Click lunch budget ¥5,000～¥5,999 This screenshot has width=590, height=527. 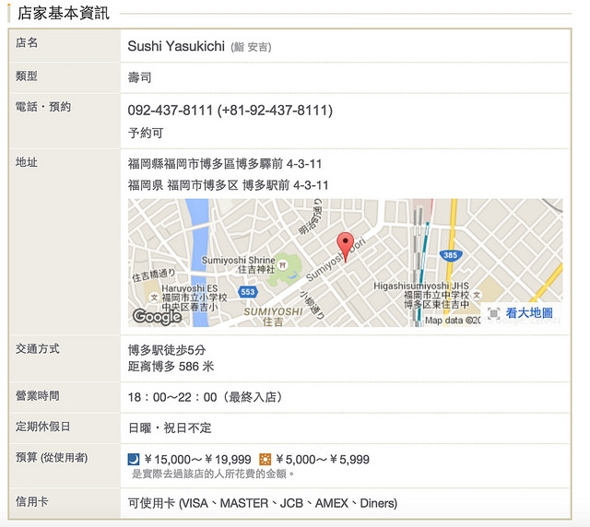(322, 460)
